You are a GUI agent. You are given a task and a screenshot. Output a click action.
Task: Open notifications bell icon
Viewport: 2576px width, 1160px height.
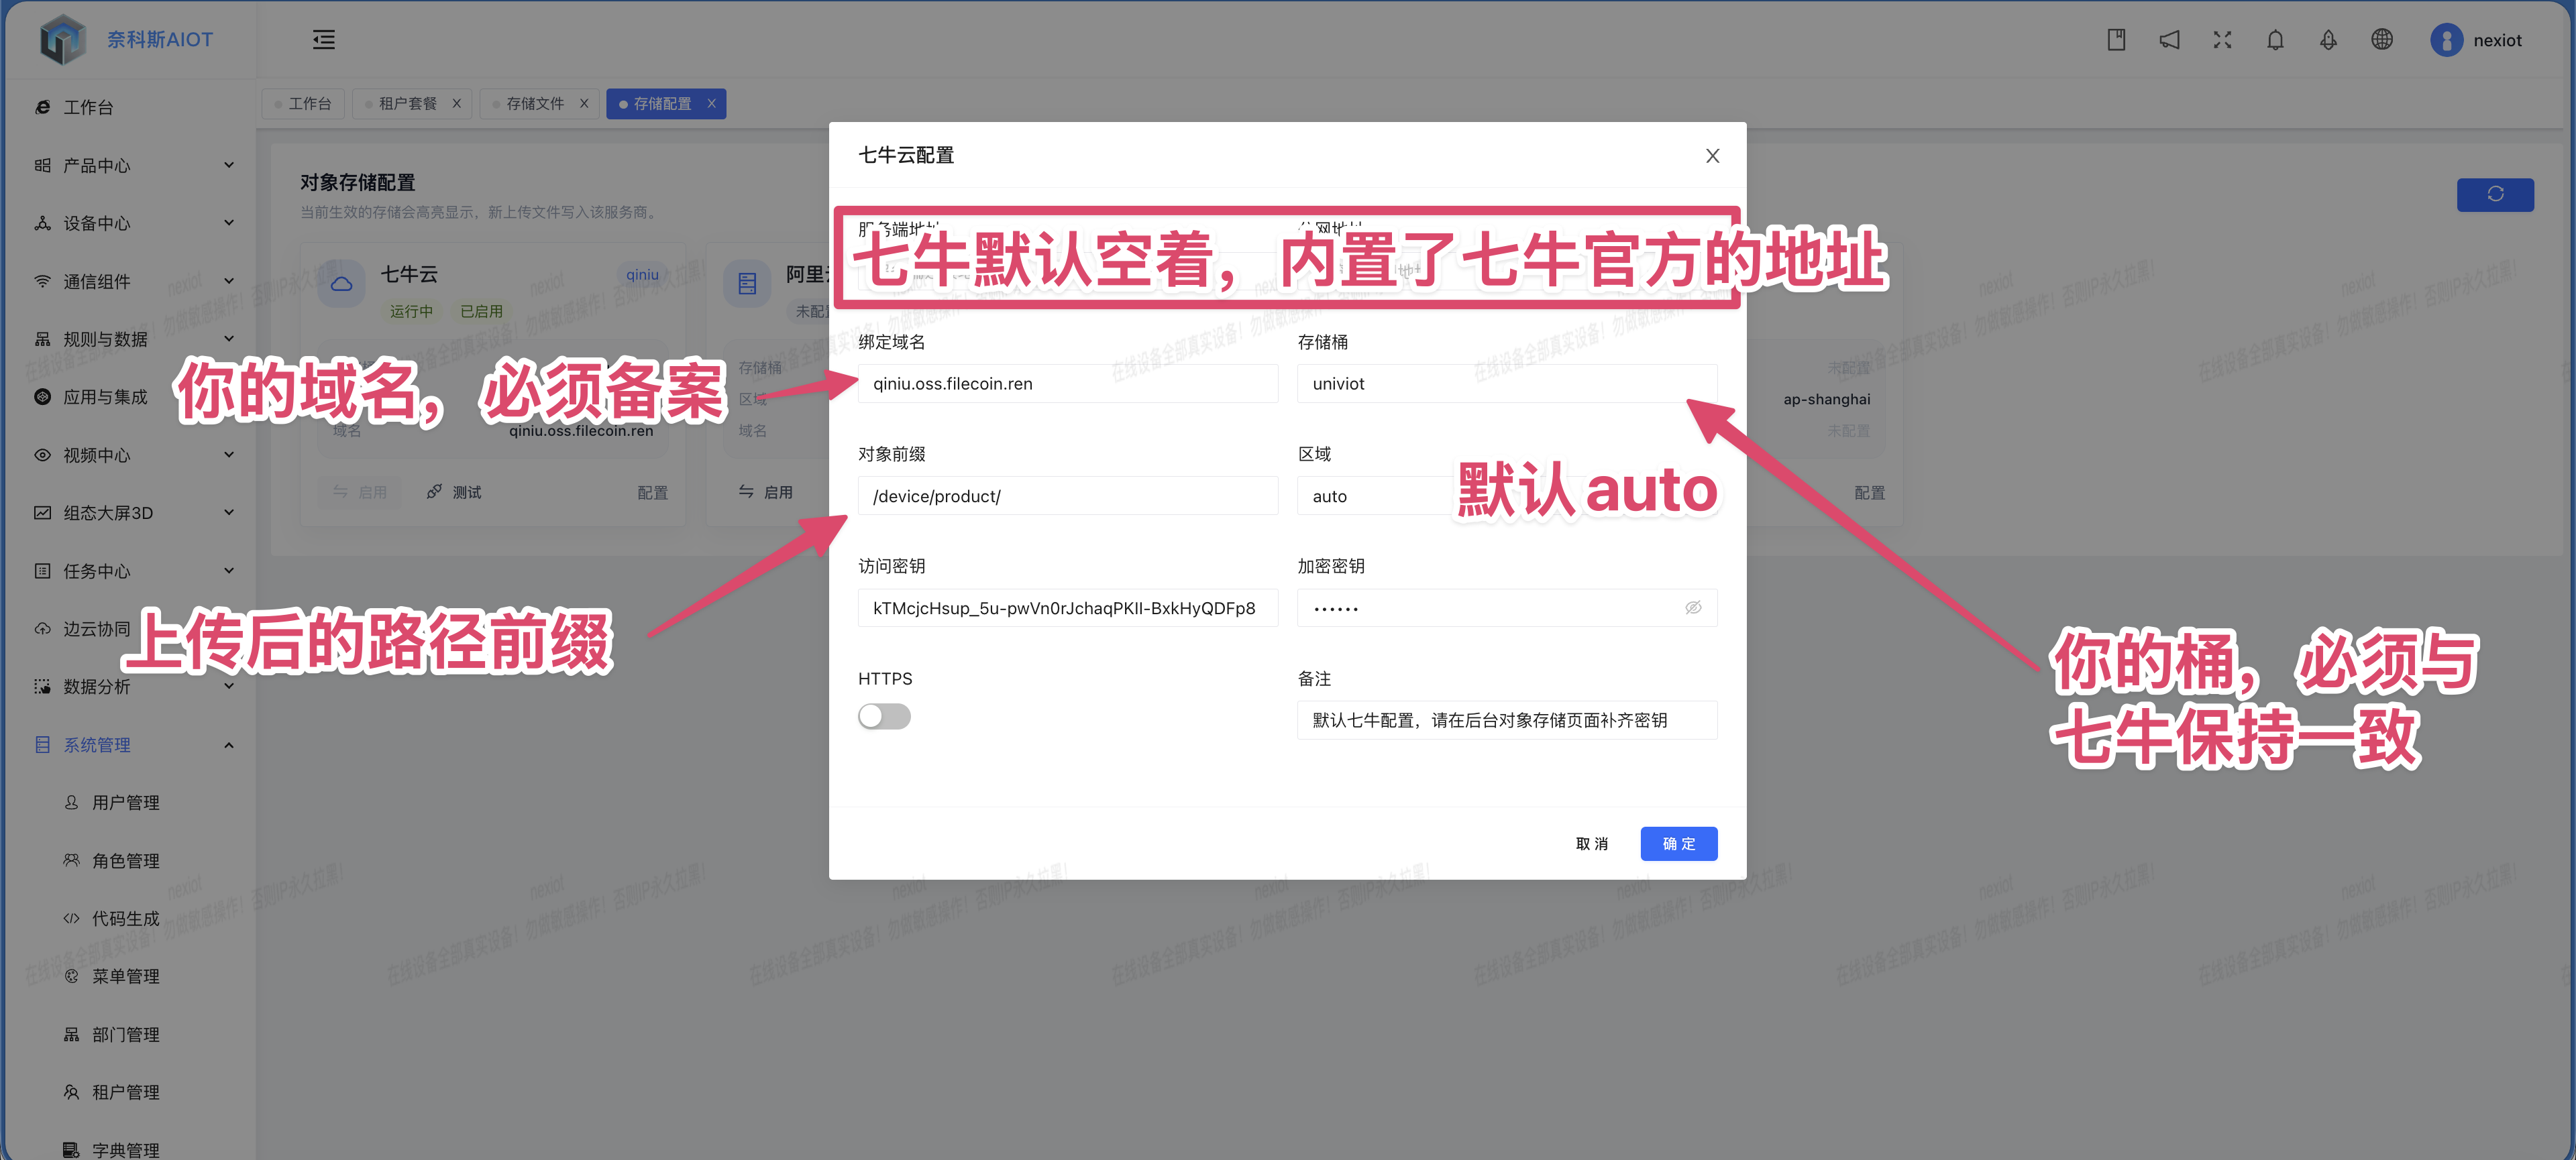click(2275, 40)
